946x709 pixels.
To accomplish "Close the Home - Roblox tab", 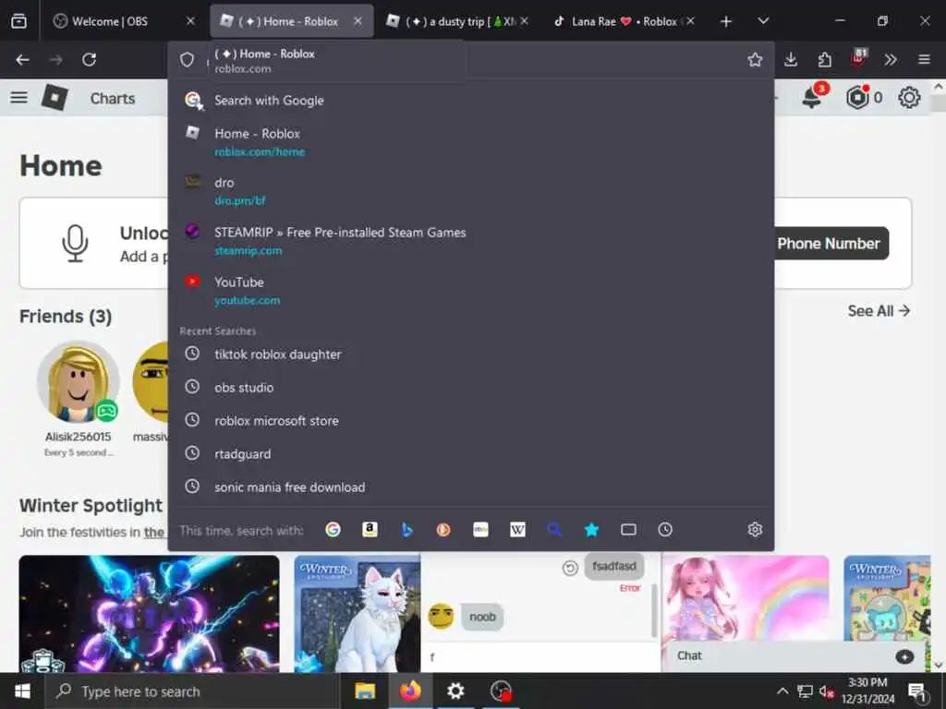I will 358,21.
